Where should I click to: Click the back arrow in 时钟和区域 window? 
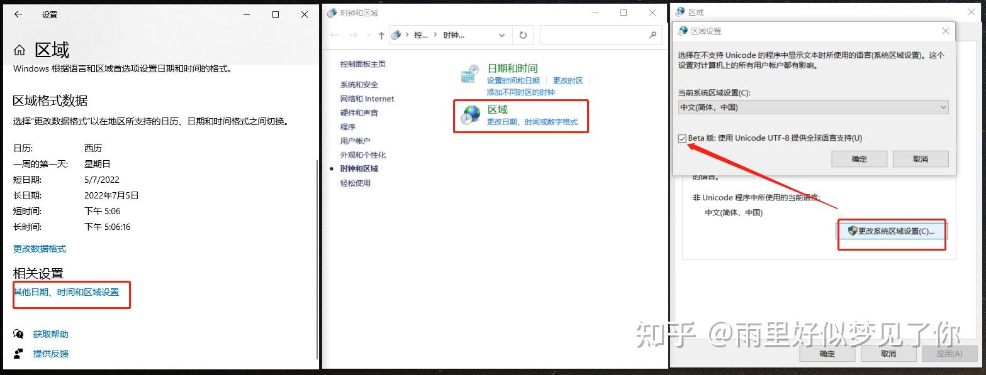(334, 35)
